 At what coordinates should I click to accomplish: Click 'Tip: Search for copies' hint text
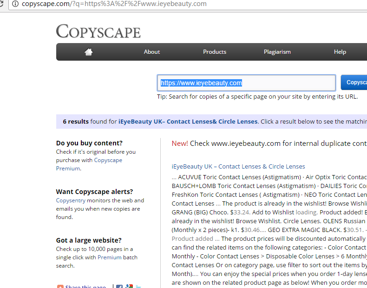[x=257, y=97]
